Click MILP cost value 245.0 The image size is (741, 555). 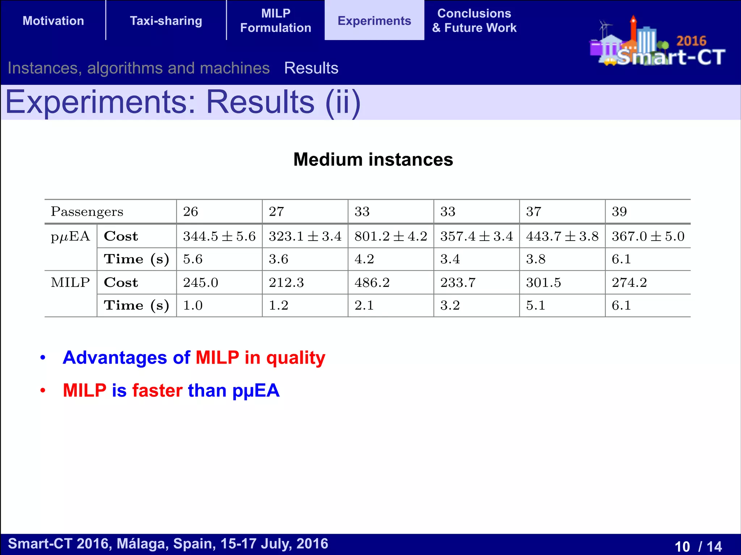click(x=201, y=283)
